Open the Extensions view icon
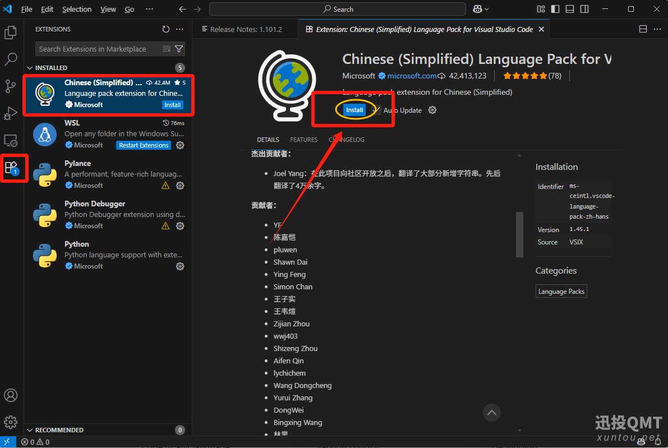 (x=11, y=167)
